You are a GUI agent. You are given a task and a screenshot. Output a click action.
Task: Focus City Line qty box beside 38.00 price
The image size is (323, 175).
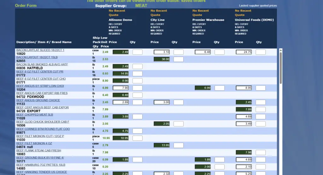click(x=178, y=59)
